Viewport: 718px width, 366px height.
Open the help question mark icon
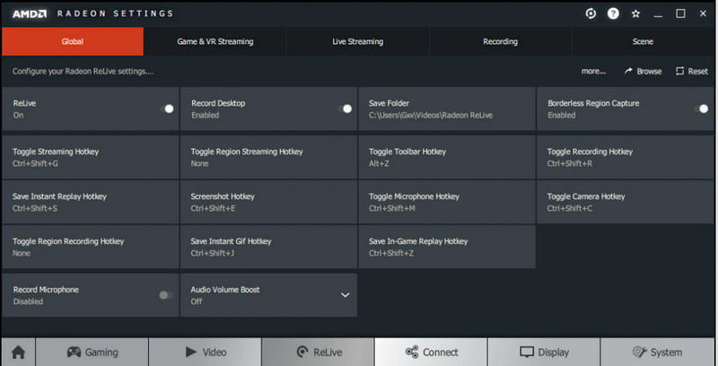(x=613, y=13)
